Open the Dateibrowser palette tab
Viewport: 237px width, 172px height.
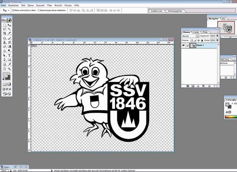(x=156, y=11)
